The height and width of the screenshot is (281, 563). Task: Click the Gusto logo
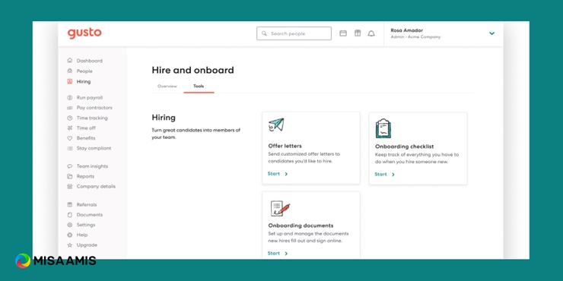84,33
